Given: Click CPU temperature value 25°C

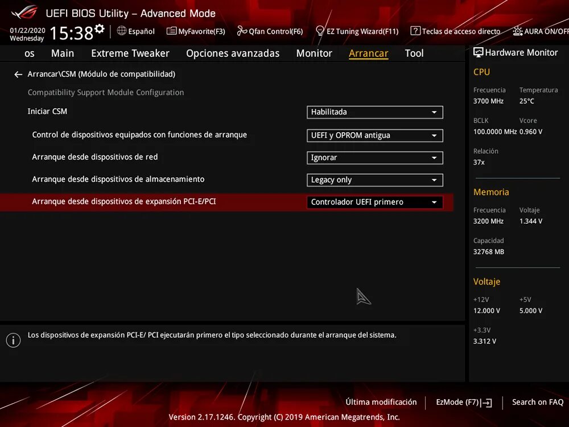Looking at the screenshot, I should point(526,101).
